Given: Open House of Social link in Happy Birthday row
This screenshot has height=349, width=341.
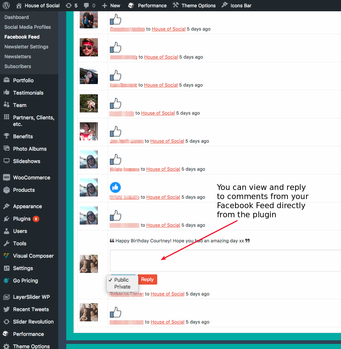Looking at the screenshot, I should 167,294.
